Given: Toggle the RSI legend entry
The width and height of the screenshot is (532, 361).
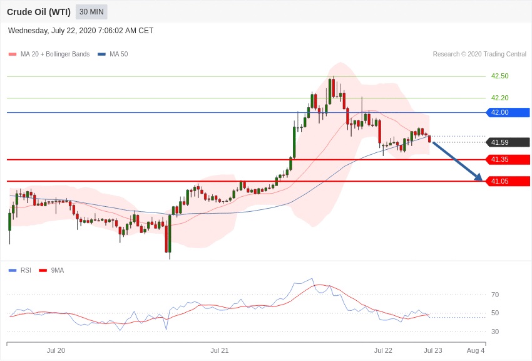Looking at the screenshot, I should 26,270.
